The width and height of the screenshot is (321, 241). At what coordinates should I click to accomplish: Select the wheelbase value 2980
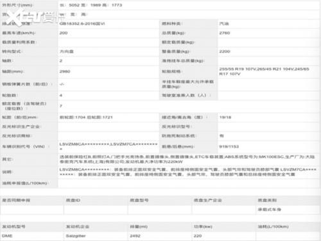click(65, 71)
